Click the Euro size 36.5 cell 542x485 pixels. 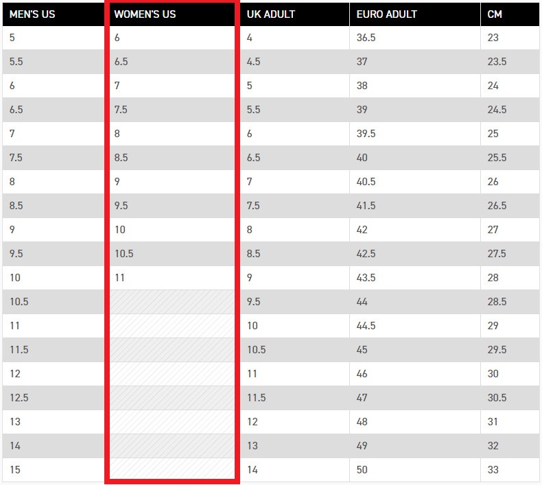415,38
